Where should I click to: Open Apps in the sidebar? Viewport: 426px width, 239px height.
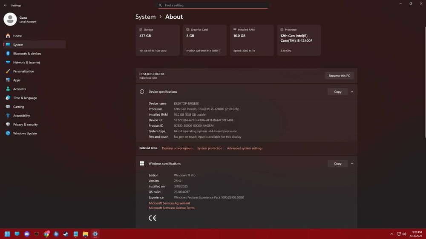(x=35, y=80)
